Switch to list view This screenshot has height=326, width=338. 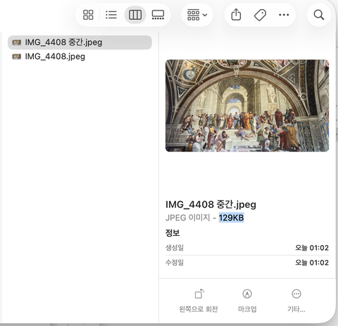[x=111, y=15]
